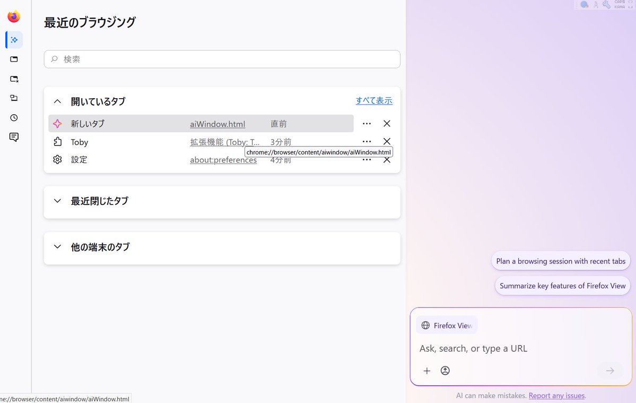Open the more options menu for 設定
636x403 pixels.
(367, 160)
